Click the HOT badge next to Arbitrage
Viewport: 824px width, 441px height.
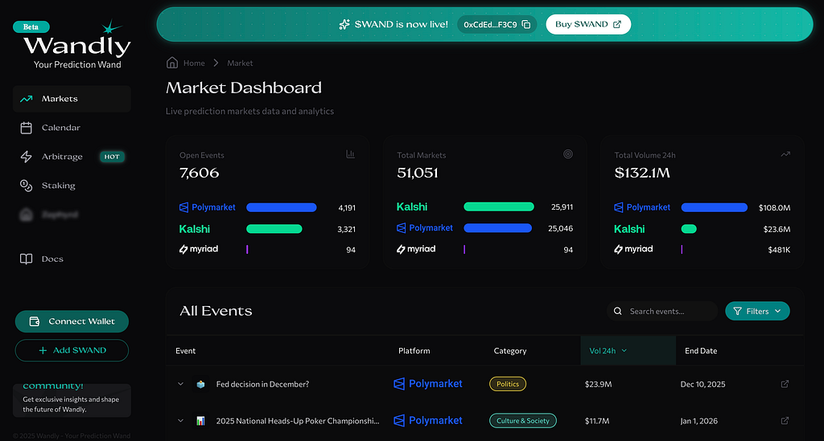point(112,157)
